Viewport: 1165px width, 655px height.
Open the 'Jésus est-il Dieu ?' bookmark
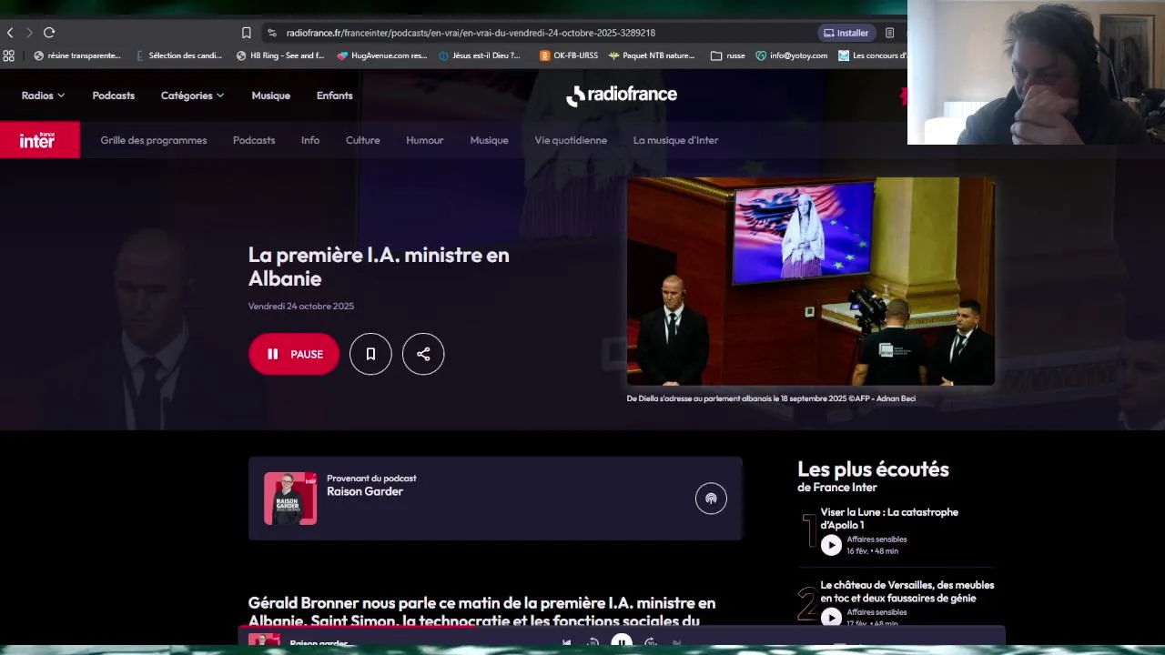pyautogui.click(x=480, y=55)
